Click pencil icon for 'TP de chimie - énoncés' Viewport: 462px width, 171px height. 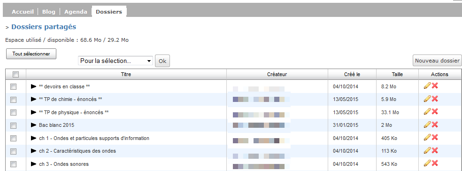click(x=427, y=99)
